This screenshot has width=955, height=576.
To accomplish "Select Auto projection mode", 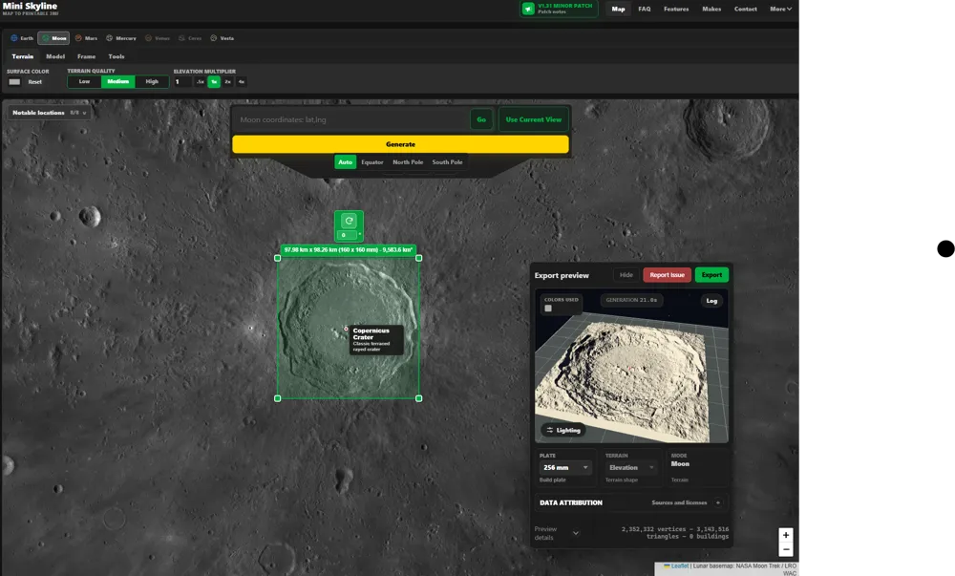I will pyautogui.click(x=346, y=162).
